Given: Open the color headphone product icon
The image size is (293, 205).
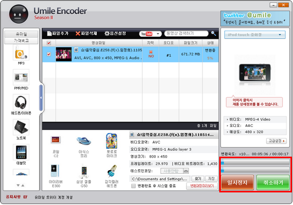Looking at the screenshot, I should (112, 171).
